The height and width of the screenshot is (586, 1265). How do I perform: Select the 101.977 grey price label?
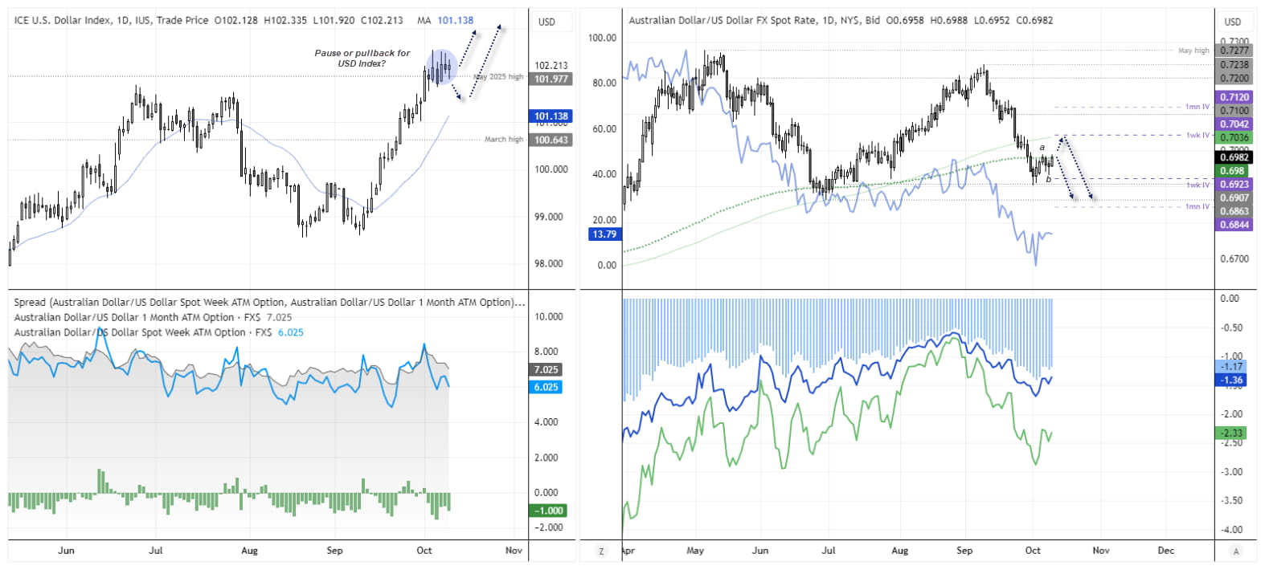[x=551, y=79]
